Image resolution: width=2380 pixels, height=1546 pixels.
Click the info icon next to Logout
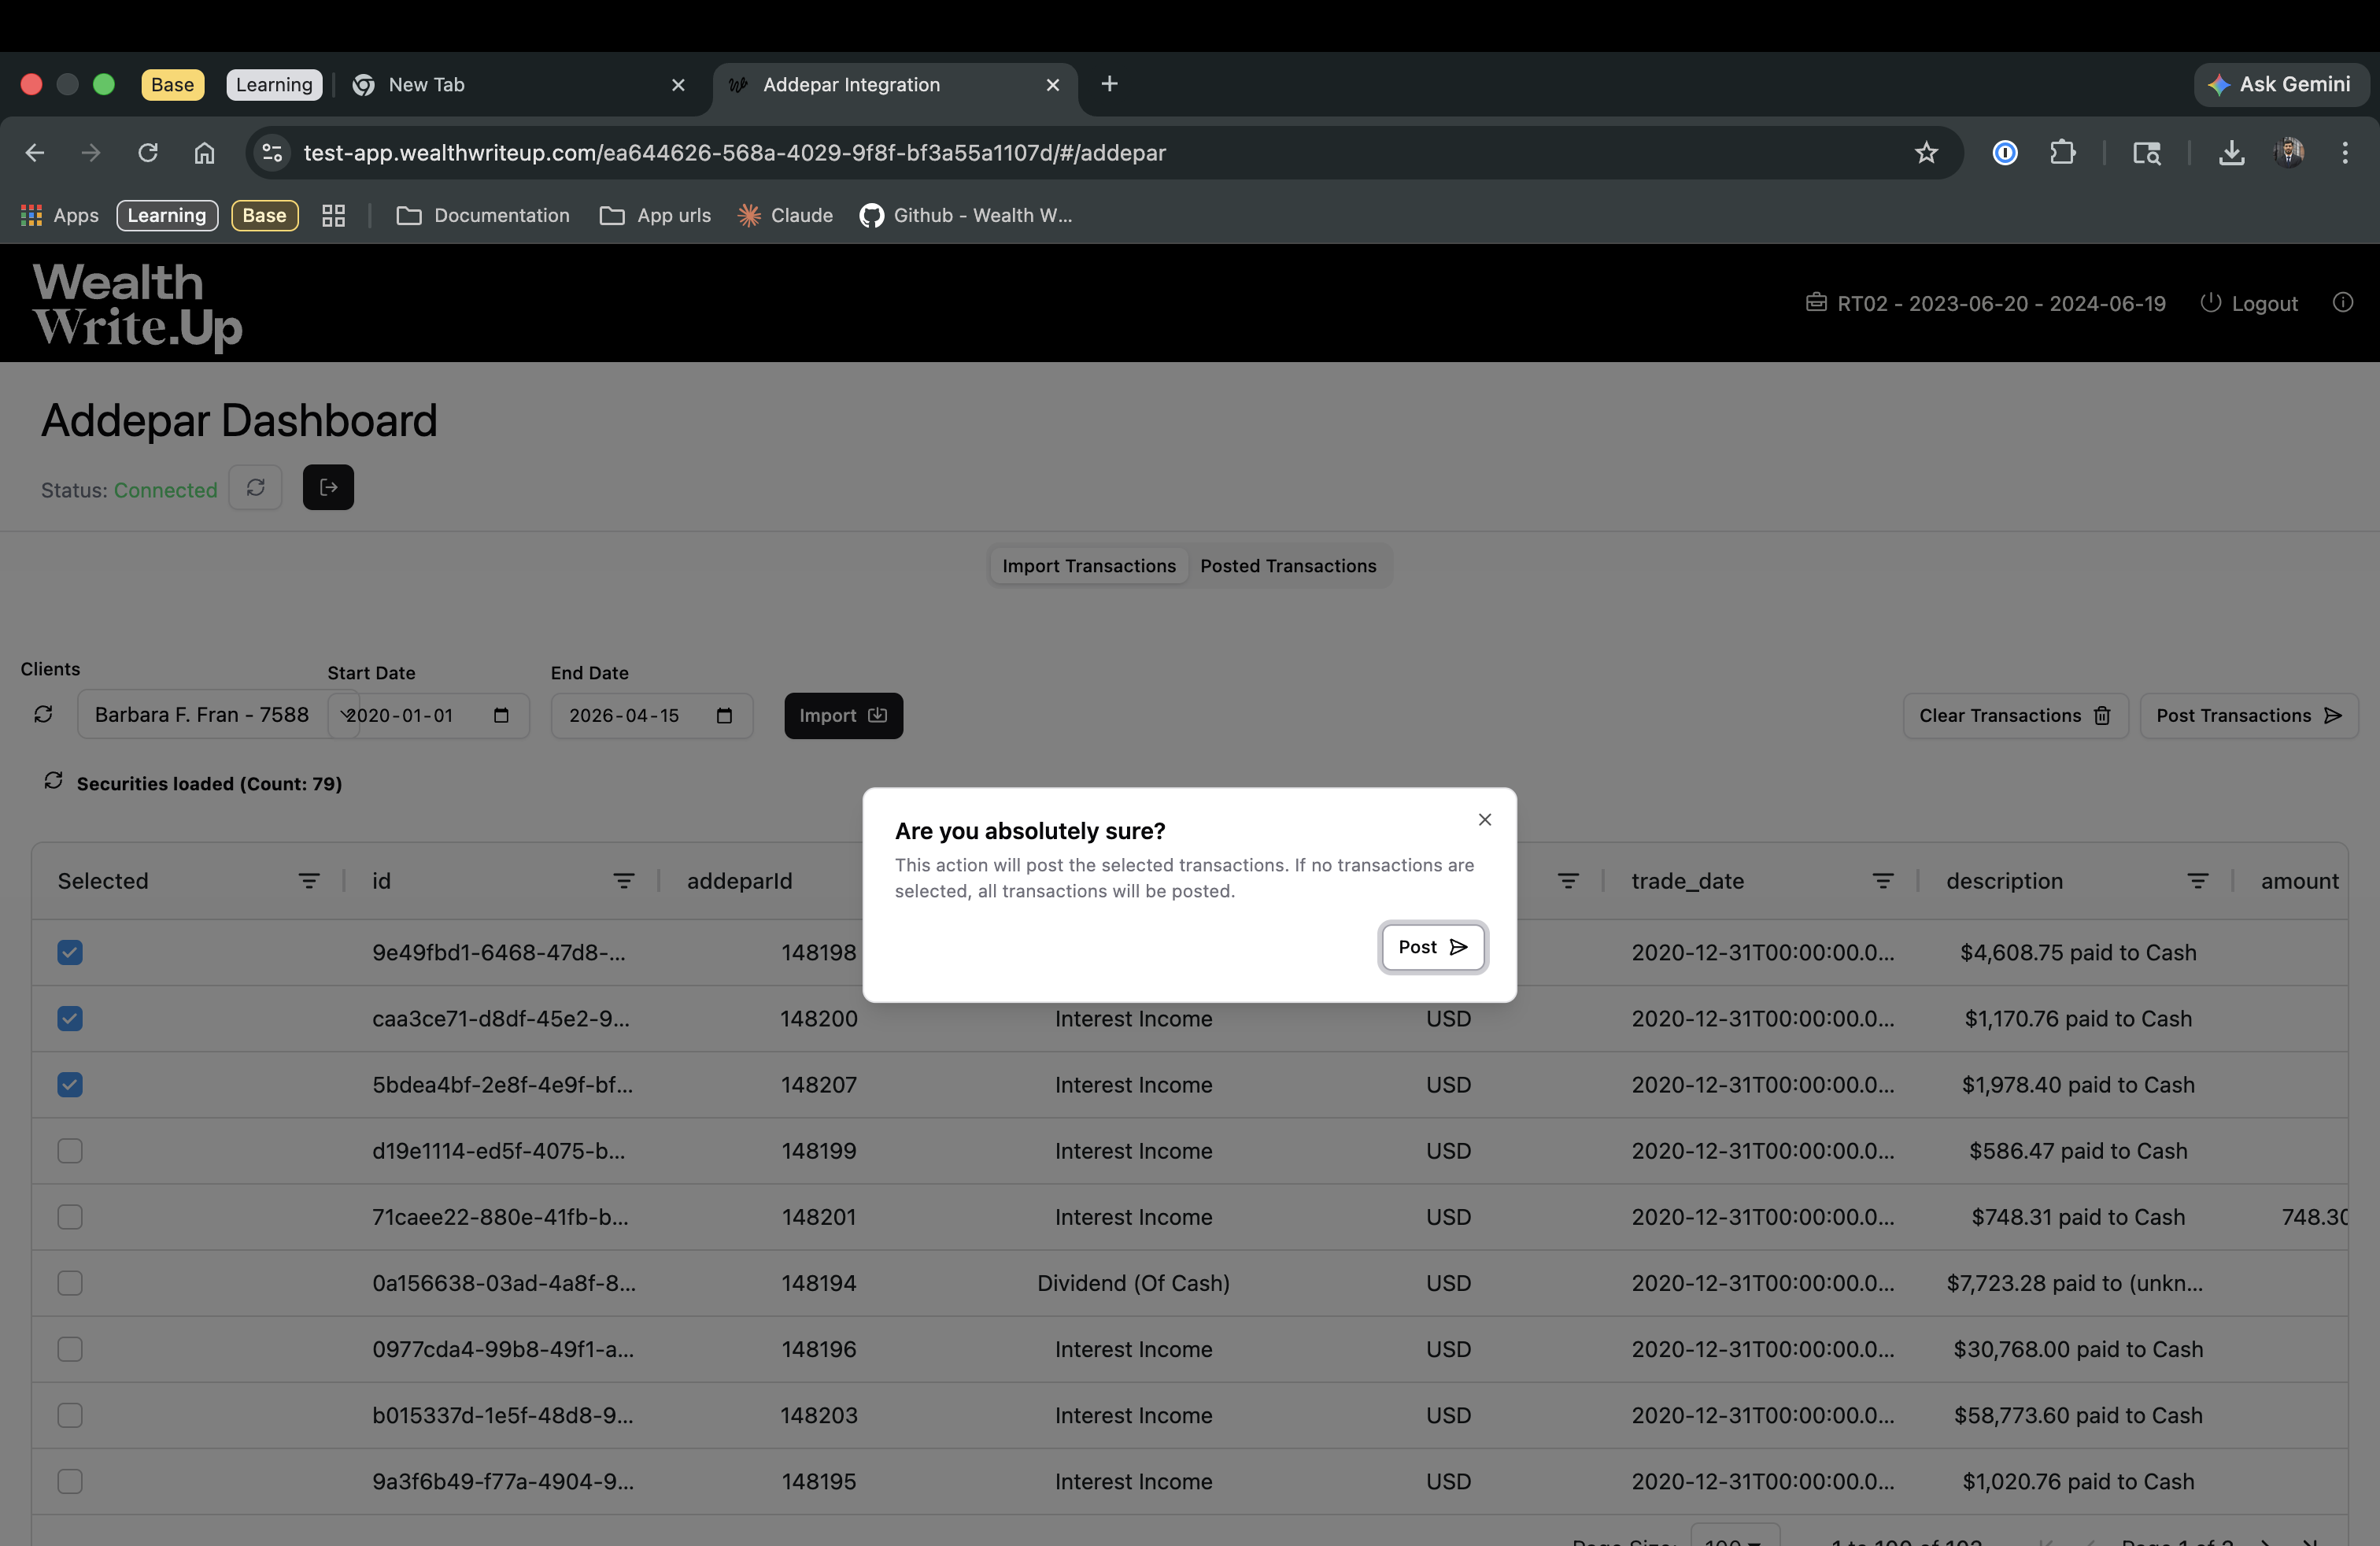[x=2343, y=302]
